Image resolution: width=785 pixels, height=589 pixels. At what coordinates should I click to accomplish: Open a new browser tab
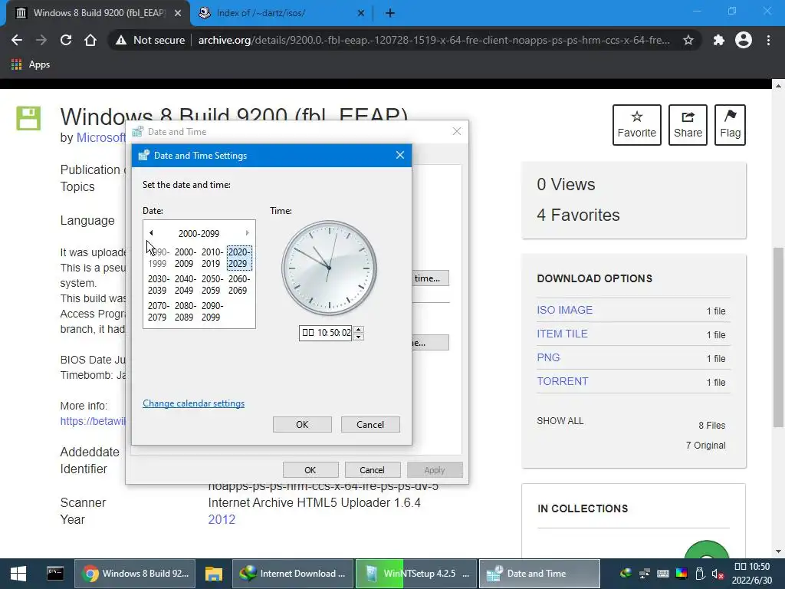[390, 13]
